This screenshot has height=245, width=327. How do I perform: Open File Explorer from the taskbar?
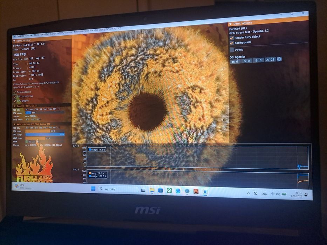(x=152, y=190)
